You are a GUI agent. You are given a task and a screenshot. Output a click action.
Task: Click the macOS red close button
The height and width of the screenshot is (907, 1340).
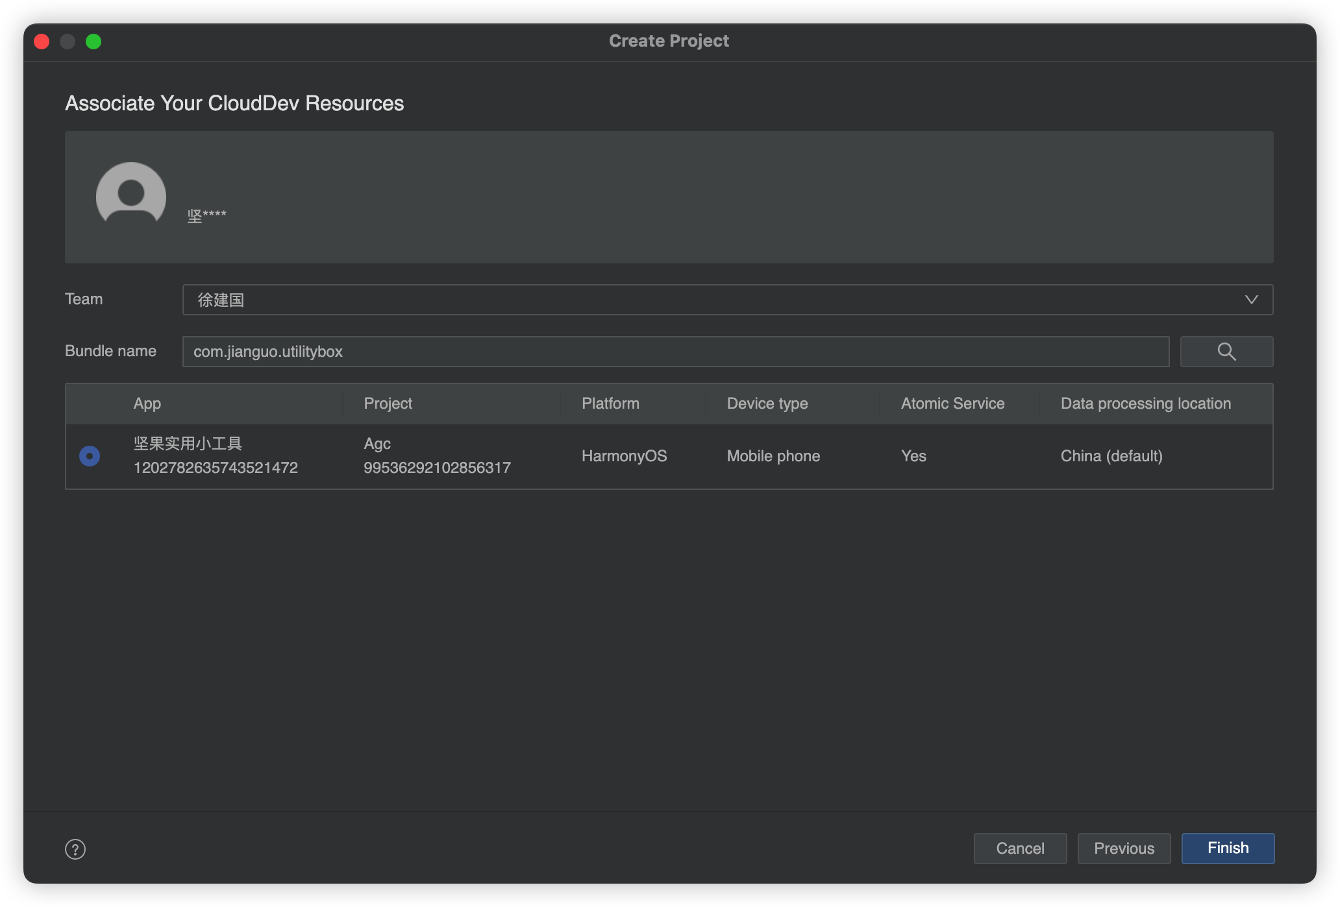click(42, 40)
